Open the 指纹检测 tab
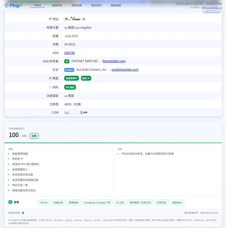 click(96, 5)
